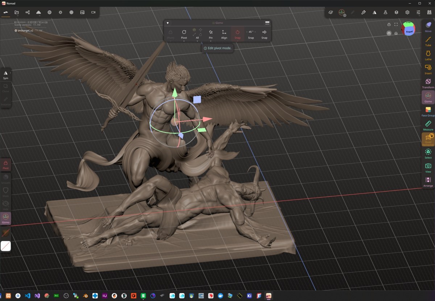Click the arrow Snap button

[264, 34]
